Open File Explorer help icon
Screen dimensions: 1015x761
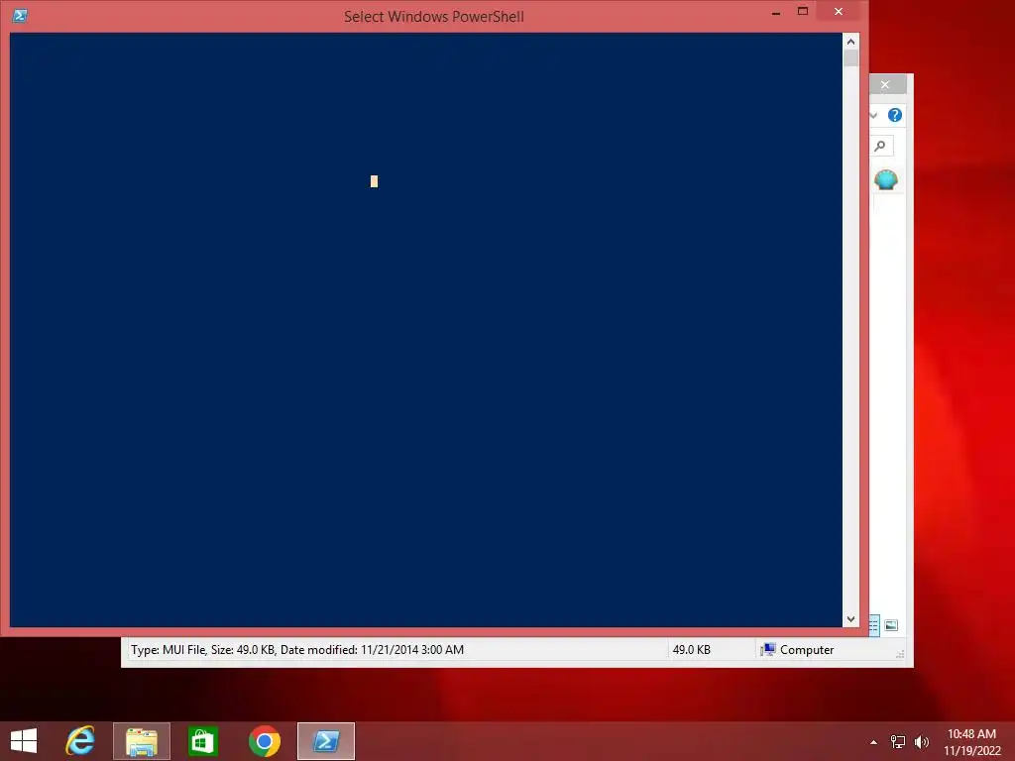pyautogui.click(x=895, y=115)
